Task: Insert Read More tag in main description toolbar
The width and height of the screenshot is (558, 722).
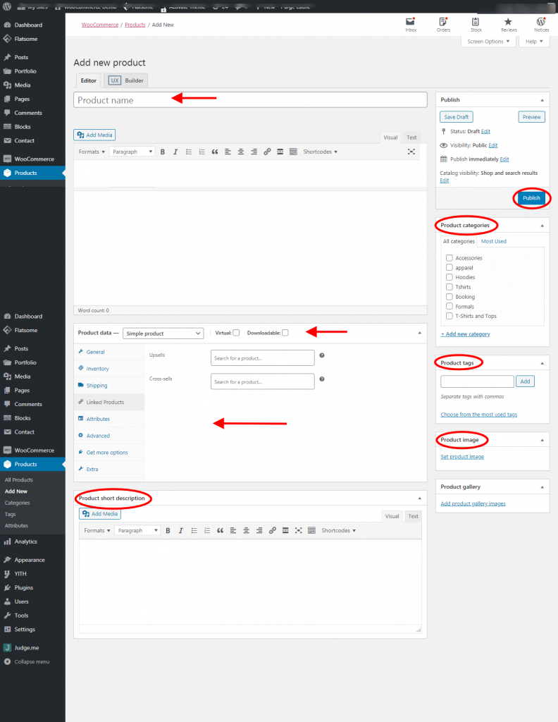Action: point(280,152)
